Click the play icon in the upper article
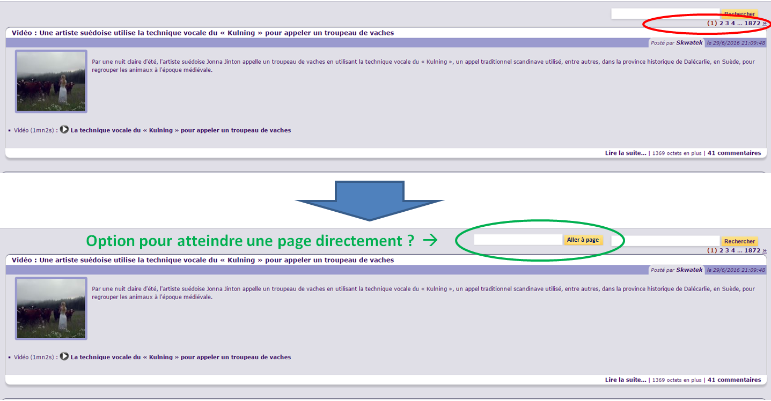The width and height of the screenshot is (771, 401). [64, 130]
